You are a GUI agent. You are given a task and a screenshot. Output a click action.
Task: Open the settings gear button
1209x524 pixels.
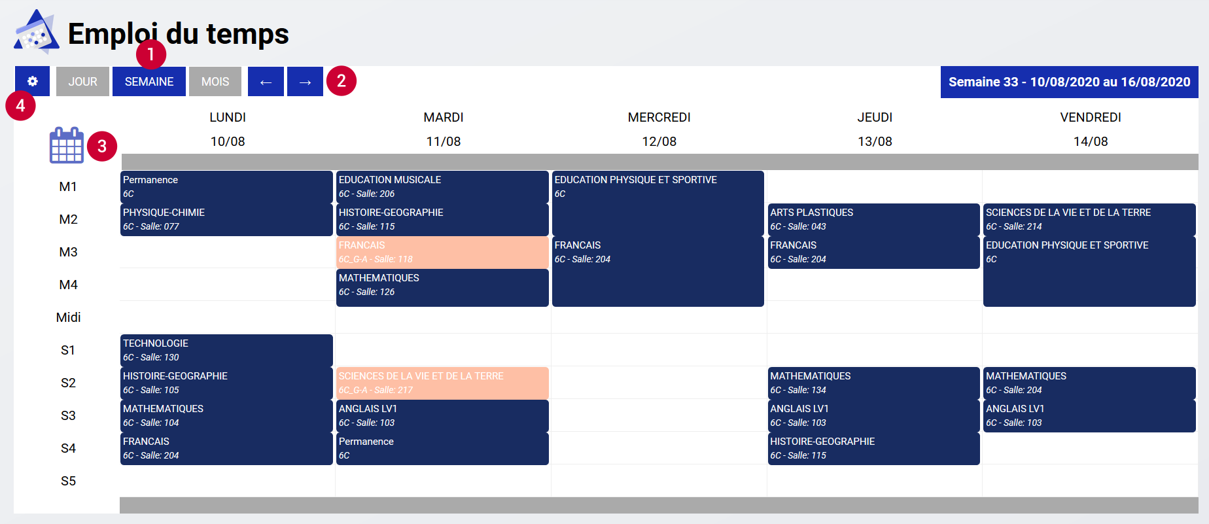32,82
